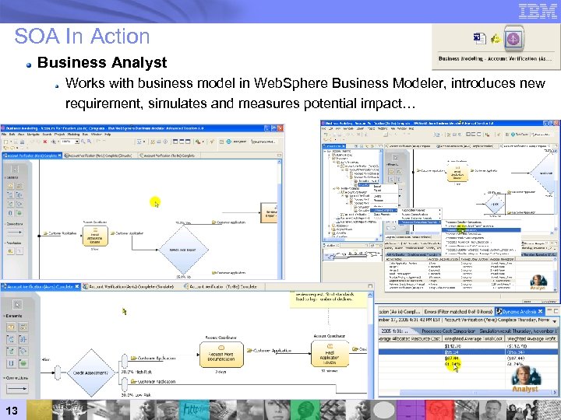Click Weighted Average Profit column header

click(x=531, y=338)
